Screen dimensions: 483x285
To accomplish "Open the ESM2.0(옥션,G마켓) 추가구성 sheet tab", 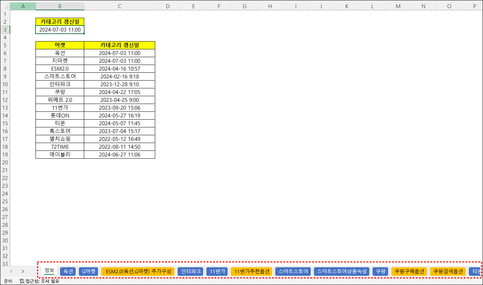I will 138,272.
